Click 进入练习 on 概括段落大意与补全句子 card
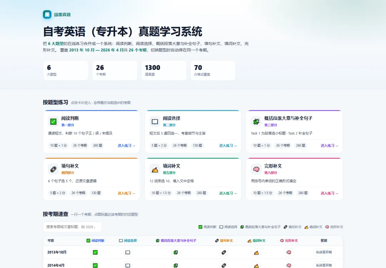Image resolution: width=386 pixels, height=268 pixels. tap(330, 145)
